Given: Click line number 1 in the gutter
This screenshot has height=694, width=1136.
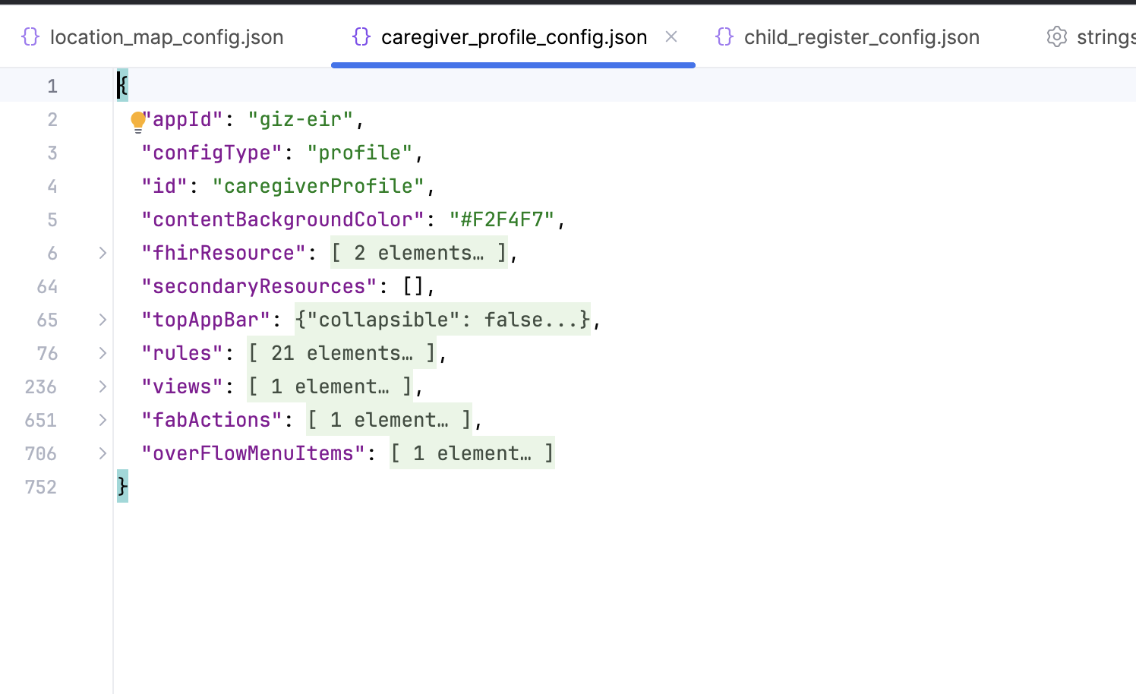Looking at the screenshot, I should pos(52,86).
